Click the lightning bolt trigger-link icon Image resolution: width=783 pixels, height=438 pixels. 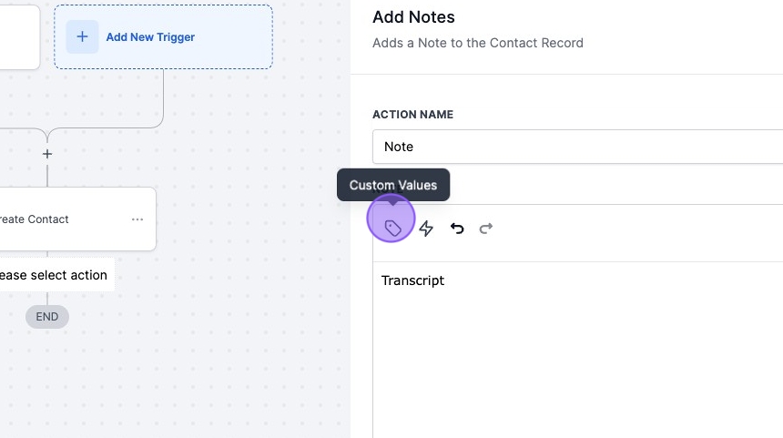[426, 229]
